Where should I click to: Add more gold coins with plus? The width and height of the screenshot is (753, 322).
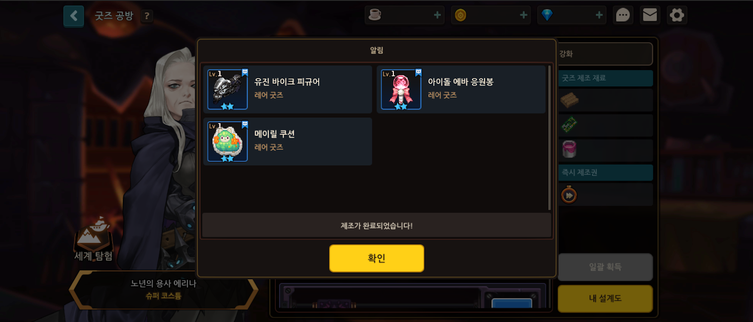coord(523,15)
